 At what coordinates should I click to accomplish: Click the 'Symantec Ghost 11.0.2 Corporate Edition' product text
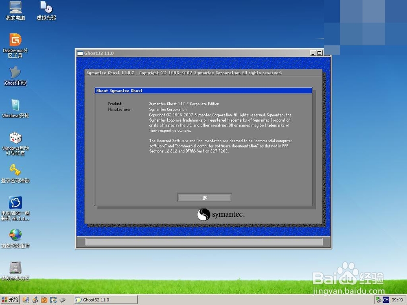[184, 104]
